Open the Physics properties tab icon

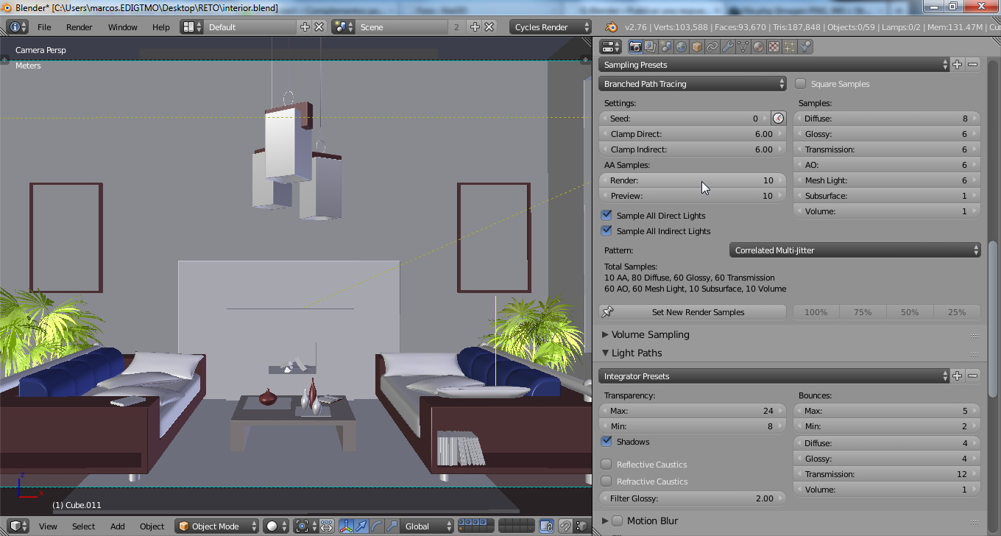[x=805, y=46]
